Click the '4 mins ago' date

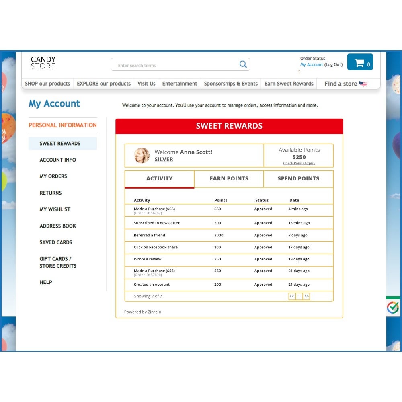click(x=298, y=209)
